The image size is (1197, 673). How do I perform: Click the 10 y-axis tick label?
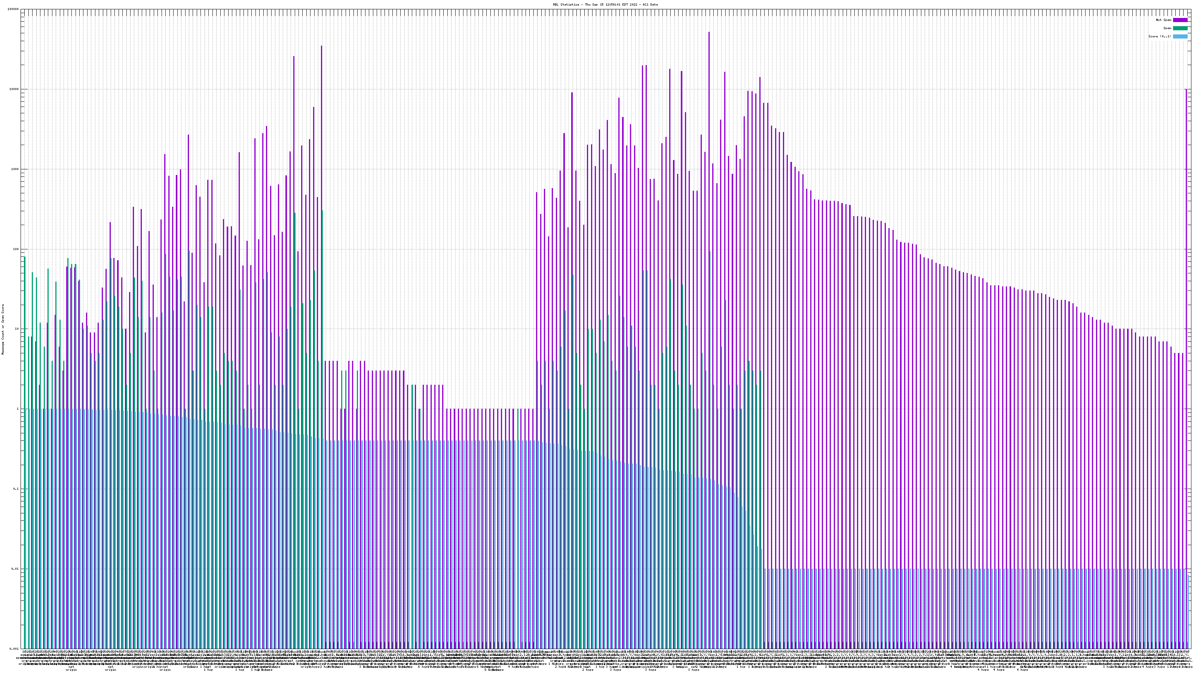click(x=17, y=329)
